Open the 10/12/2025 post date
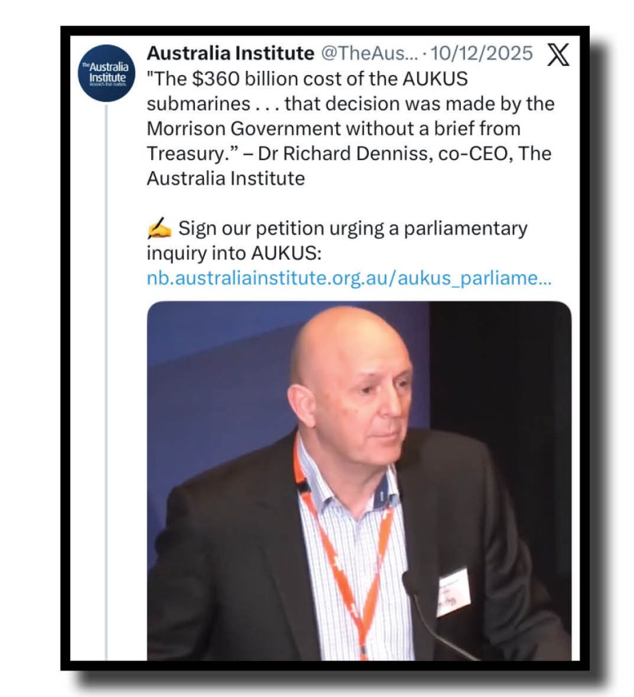 [482, 53]
